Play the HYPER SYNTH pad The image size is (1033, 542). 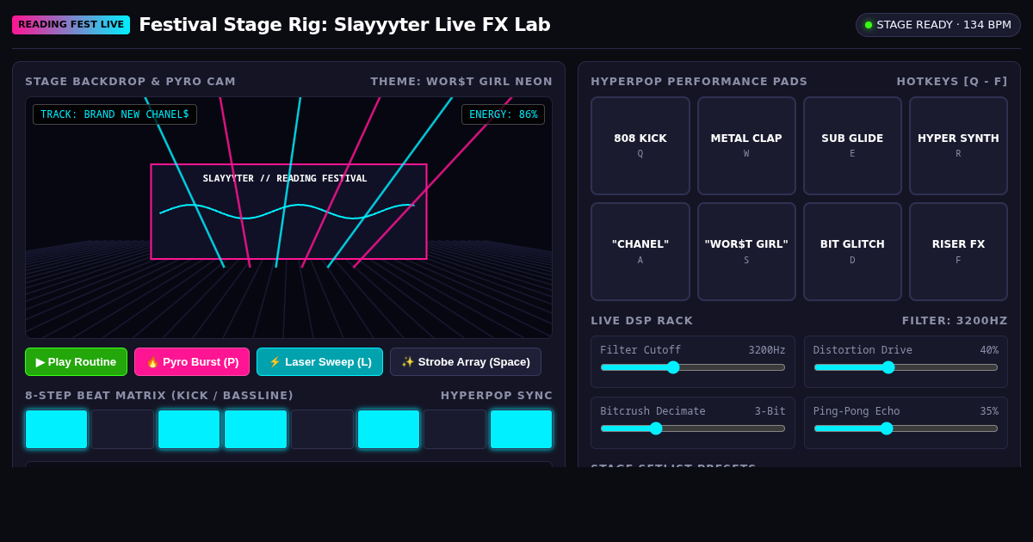click(958, 145)
